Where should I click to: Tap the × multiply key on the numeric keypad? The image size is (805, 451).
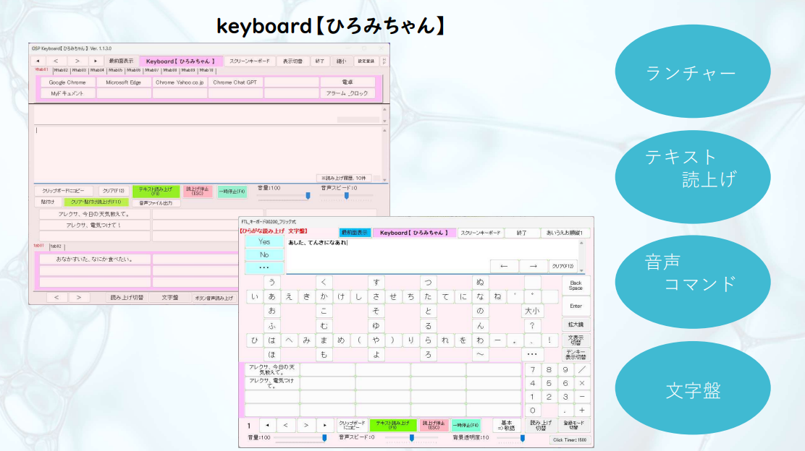[x=582, y=383]
